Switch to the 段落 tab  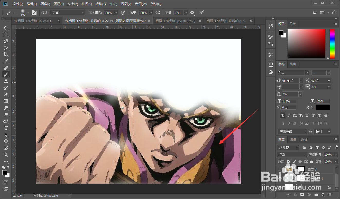tap(293, 64)
